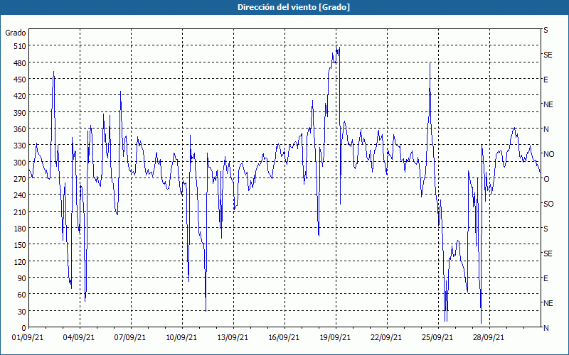
Task: Select the SE compass label beside the 120 gridline
Action: tap(548, 253)
